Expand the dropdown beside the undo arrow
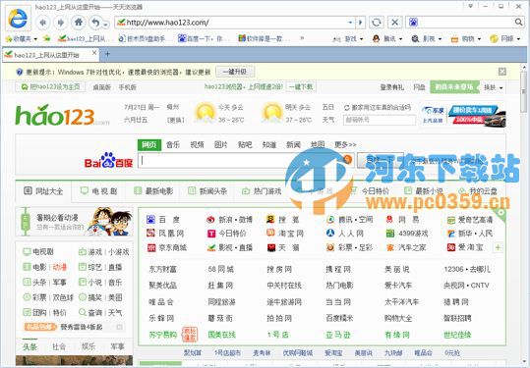530x368 pixels. [106, 25]
